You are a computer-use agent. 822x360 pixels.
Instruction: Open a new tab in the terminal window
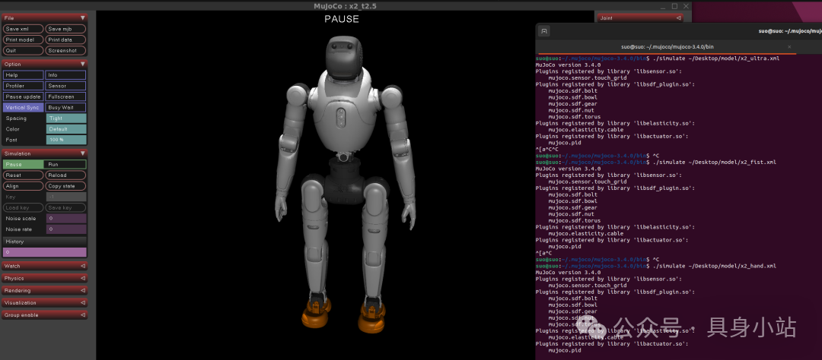(x=544, y=31)
